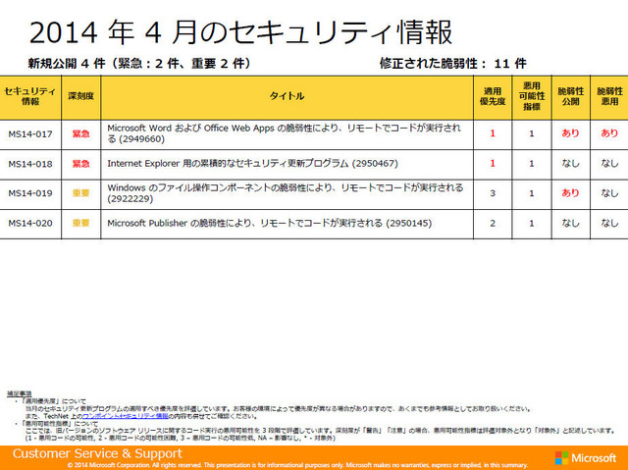This screenshot has height=470, width=628.
Task: Click the 脆弱性悪用 column header
Action: [x=610, y=96]
